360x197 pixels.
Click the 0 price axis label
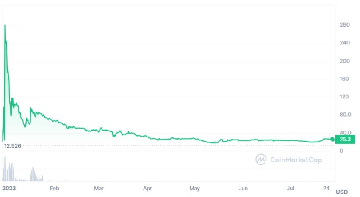[341, 151]
